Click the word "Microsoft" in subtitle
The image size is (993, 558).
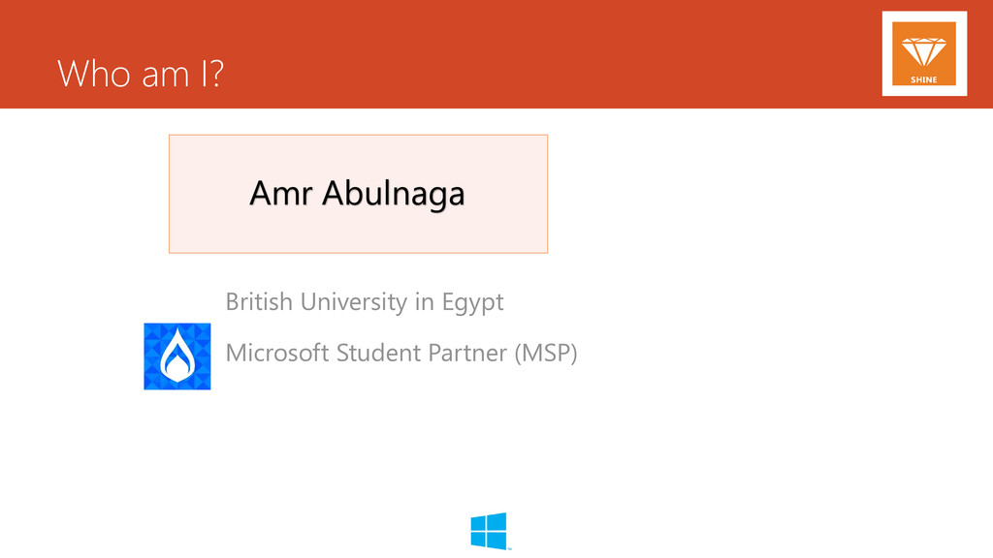coord(277,353)
